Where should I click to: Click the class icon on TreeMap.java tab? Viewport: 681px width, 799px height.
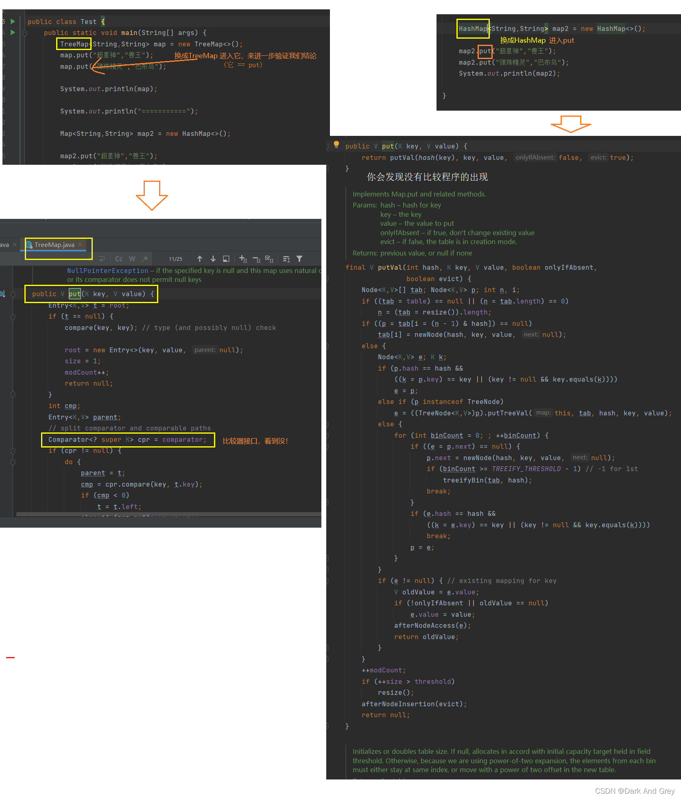click(x=29, y=245)
